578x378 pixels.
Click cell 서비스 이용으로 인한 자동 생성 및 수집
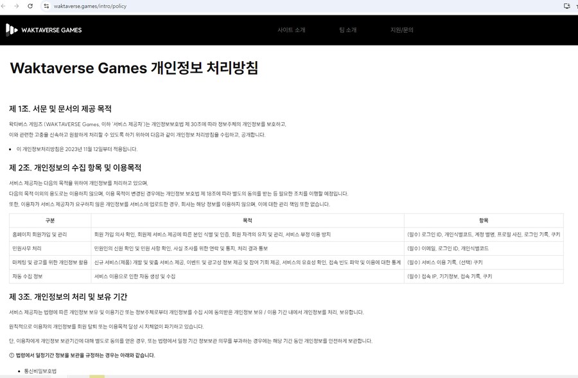(x=247, y=276)
